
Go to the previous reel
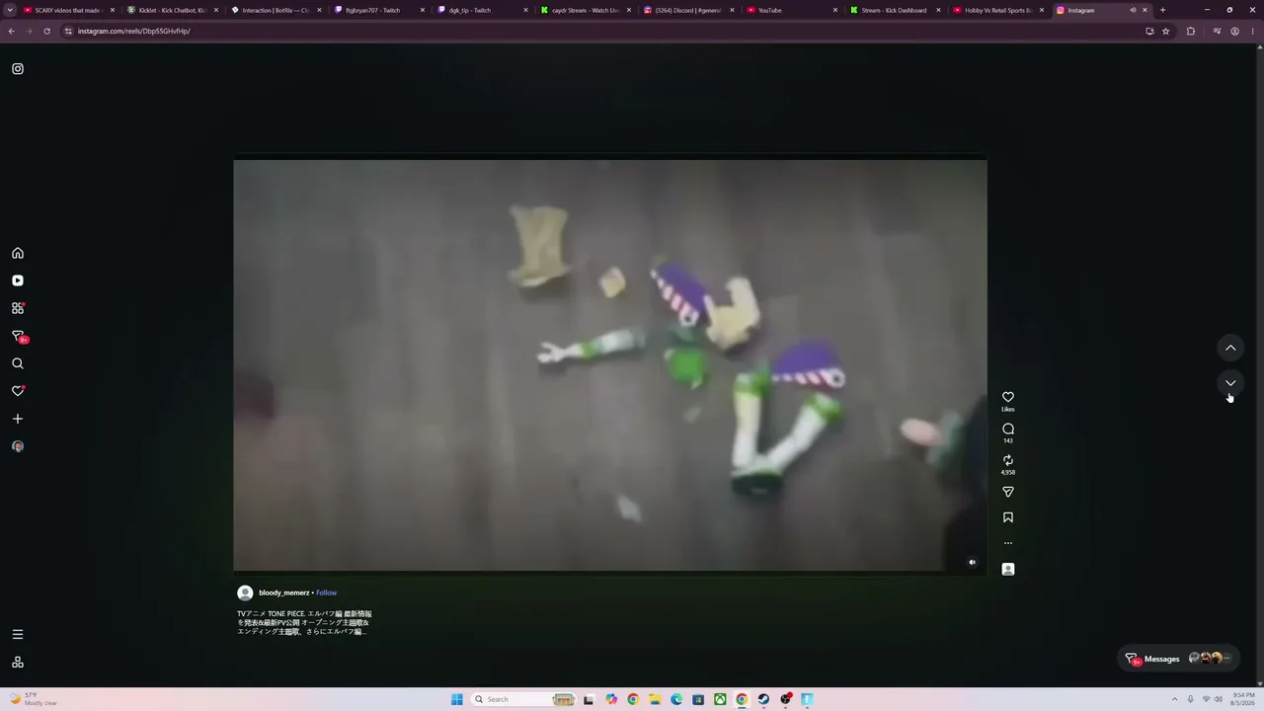coord(1230,348)
